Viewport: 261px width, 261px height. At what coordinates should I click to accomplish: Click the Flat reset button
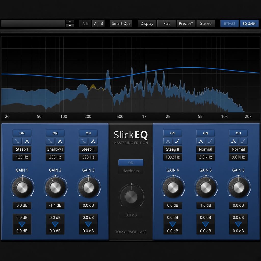tap(166, 24)
